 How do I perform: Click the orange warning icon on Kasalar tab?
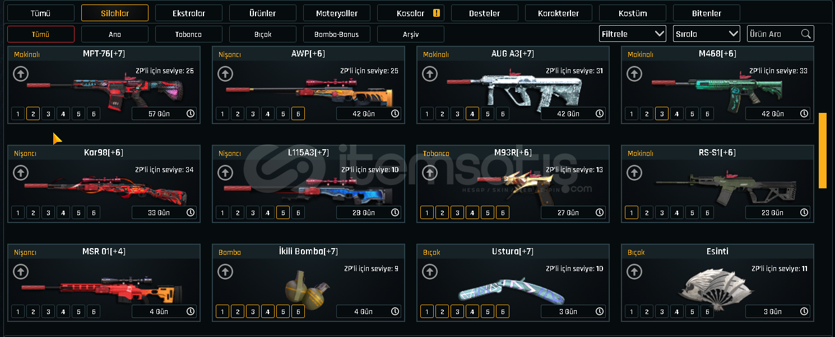pyautogui.click(x=437, y=13)
